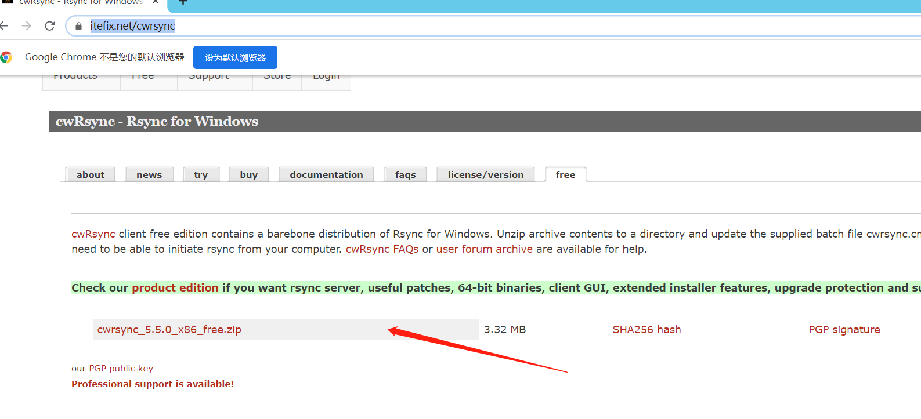Viewport: 921px width, 419px height.
Task: Click the cwRsync browser tab title
Action: click(81, 2)
